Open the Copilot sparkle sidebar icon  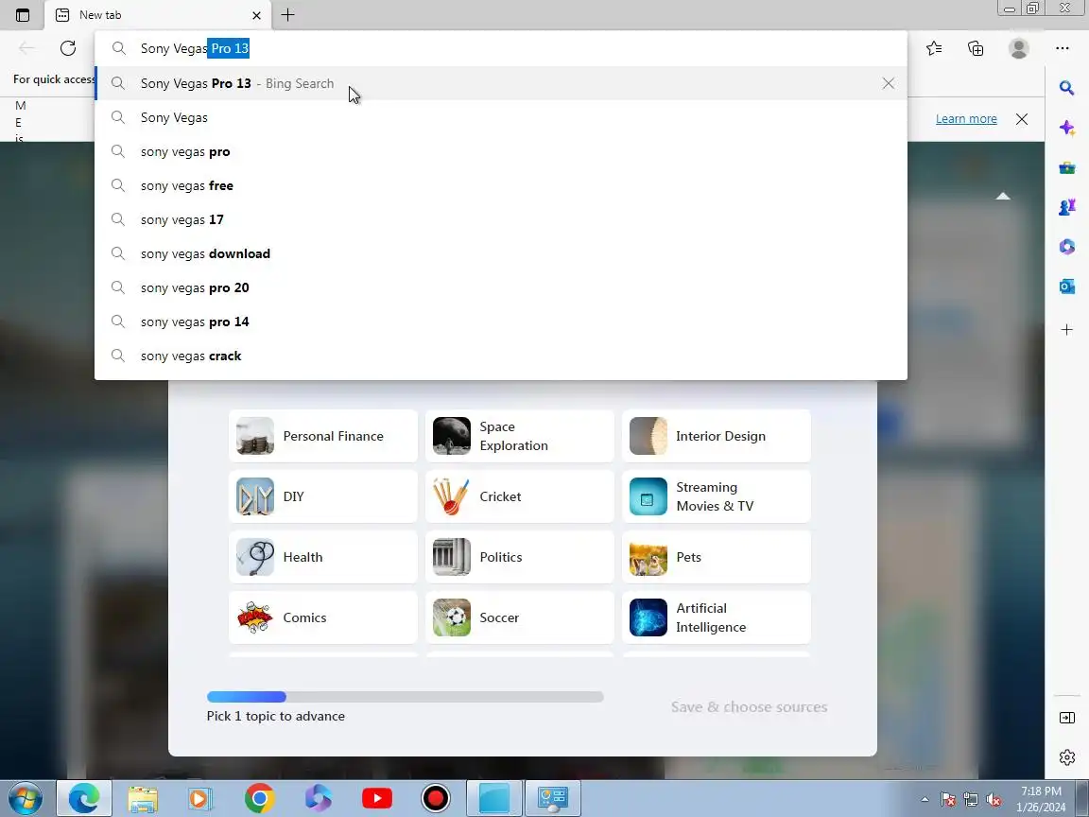click(x=1066, y=128)
